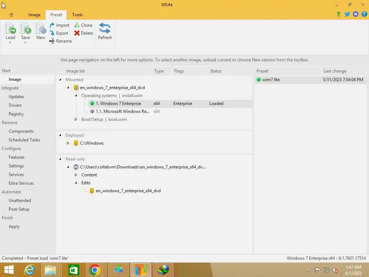Open the Unattended page
Screen dimensions: 369x277
(x=20, y=201)
